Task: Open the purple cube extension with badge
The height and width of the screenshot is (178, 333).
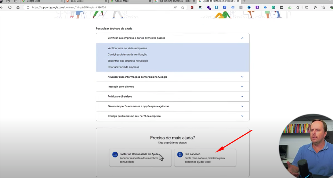Action: pyautogui.click(x=209, y=8)
